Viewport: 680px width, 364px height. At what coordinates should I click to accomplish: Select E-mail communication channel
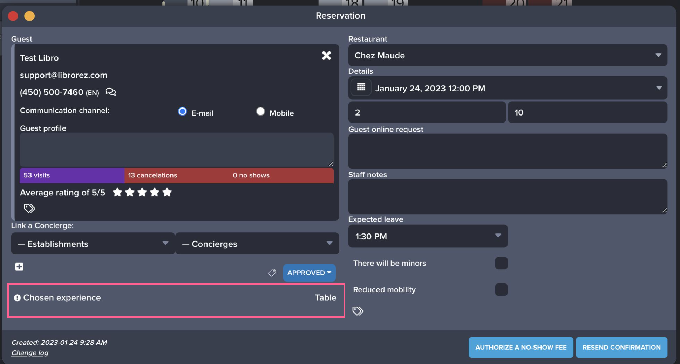[182, 112]
